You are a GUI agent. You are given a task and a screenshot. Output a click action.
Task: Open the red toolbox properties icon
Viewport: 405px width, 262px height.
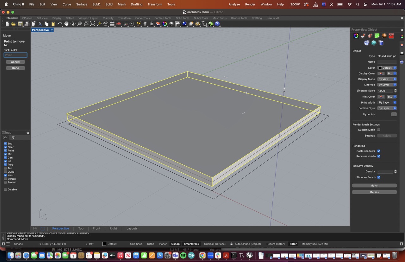pos(391,36)
